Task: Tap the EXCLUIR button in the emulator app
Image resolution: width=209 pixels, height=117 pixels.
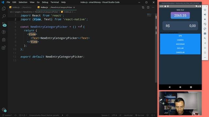Action: 180,48
